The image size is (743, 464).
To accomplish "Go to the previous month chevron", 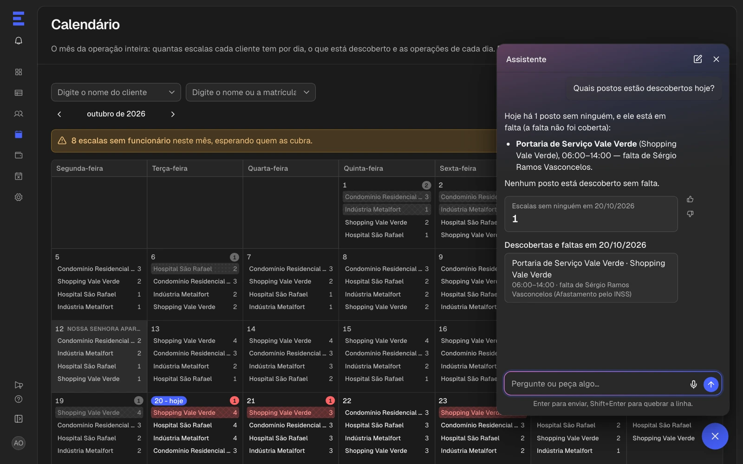I will click(59, 114).
